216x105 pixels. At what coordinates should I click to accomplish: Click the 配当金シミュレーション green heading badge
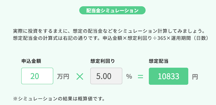[112, 10]
